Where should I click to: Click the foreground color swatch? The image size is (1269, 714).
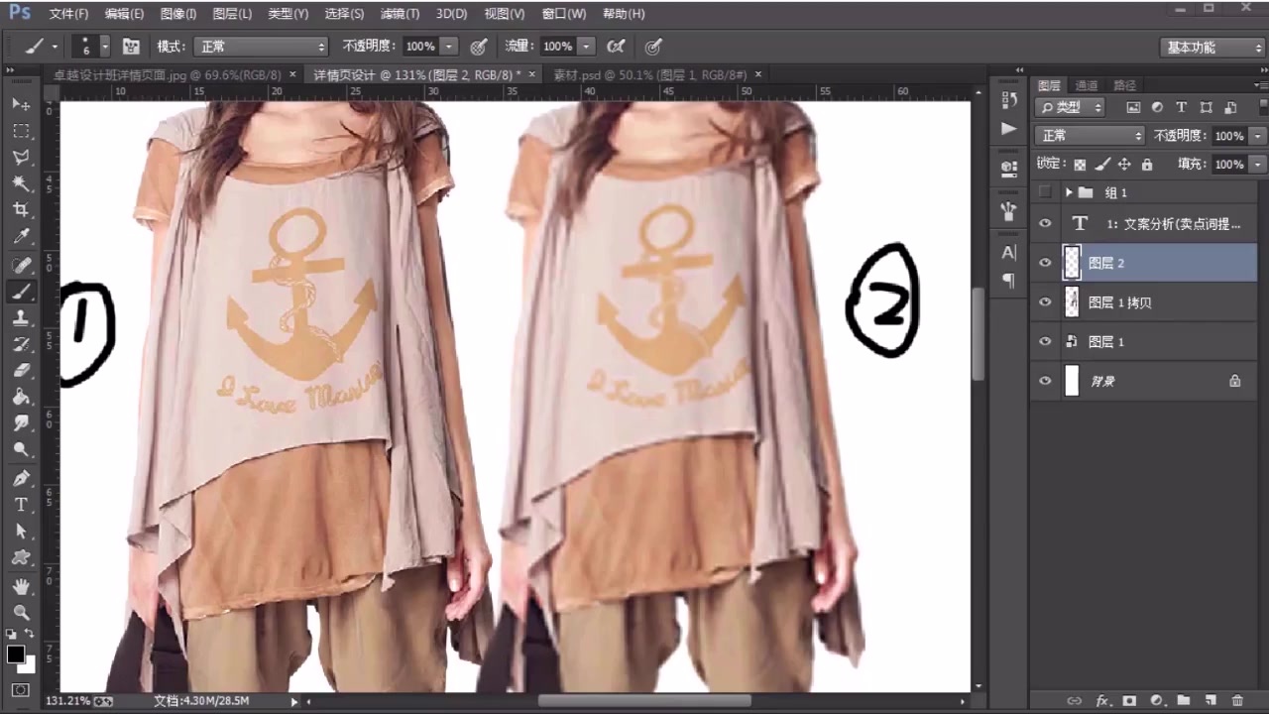pyautogui.click(x=16, y=654)
